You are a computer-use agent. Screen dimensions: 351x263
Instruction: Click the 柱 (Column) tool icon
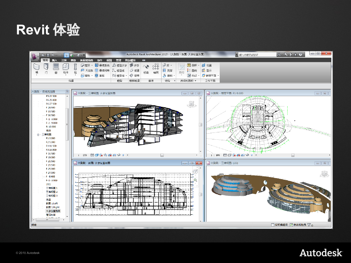[x=75, y=68]
